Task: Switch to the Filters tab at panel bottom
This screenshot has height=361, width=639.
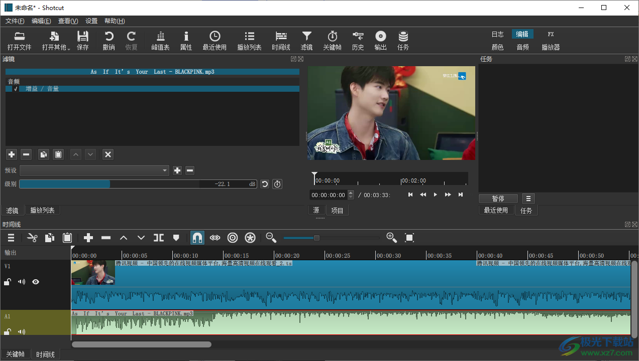Action: 12,211
